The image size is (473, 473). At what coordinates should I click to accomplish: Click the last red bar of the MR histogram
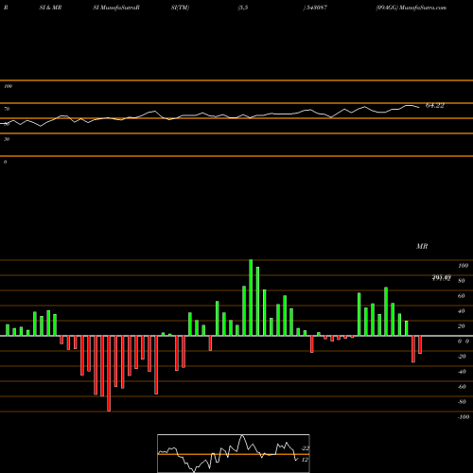pyautogui.click(x=420, y=344)
